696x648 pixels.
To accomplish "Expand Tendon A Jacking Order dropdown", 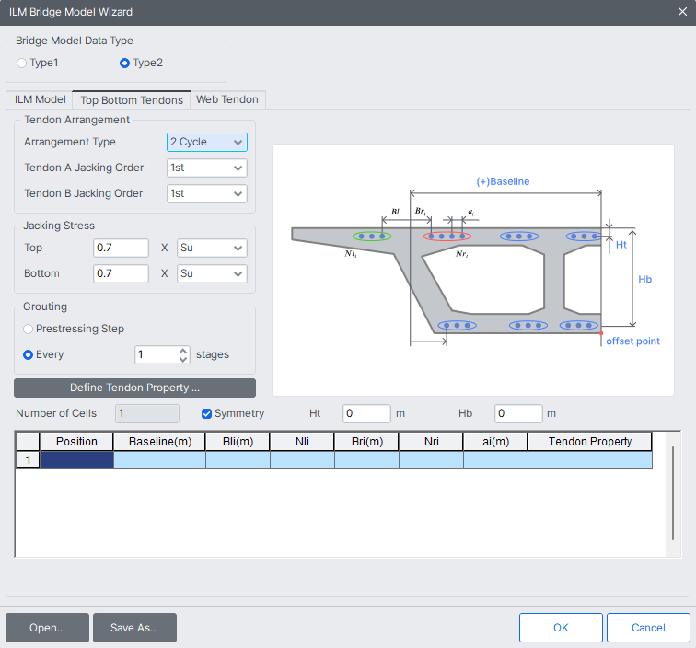I will [x=207, y=168].
